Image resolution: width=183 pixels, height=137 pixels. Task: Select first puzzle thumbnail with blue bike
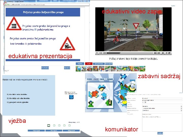point(78,68)
